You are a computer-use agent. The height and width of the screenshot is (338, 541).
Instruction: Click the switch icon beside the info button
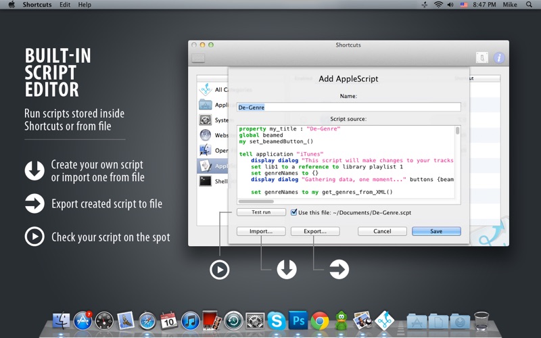(482, 57)
